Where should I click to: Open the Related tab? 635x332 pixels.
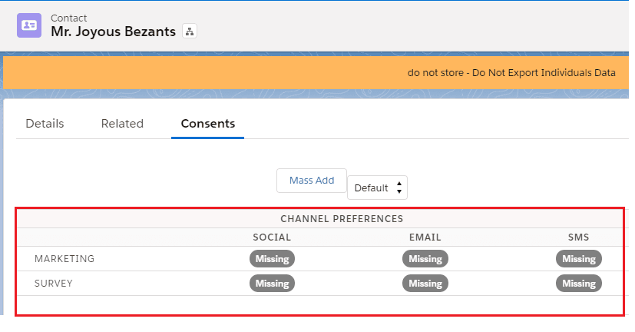122,124
